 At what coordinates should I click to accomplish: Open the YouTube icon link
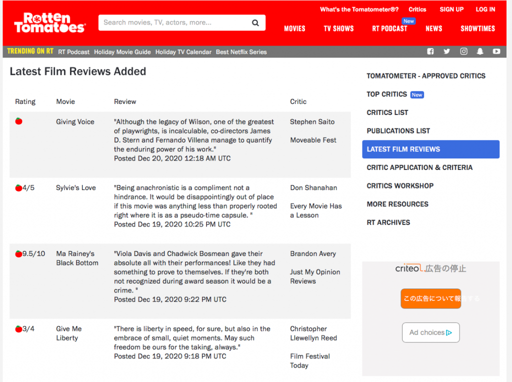tap(496, 51)
